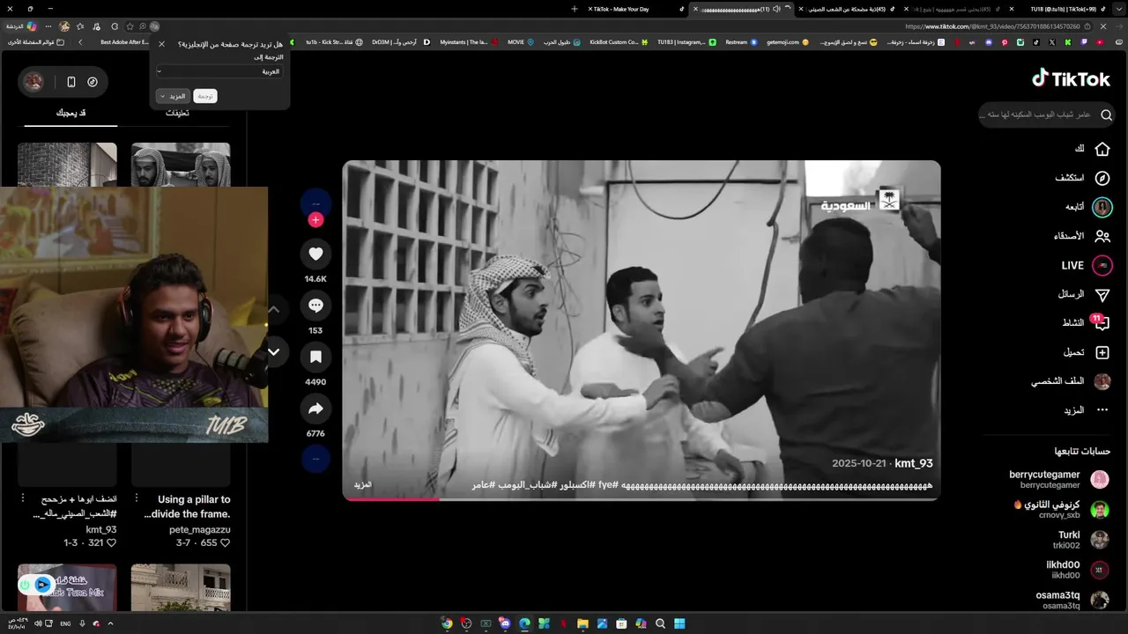This screenshot has width=1128, height=634.
Task: Click Edge Copilot chat (الدردشة) icon
Action: pyautogui.click(x=19, y=26)
